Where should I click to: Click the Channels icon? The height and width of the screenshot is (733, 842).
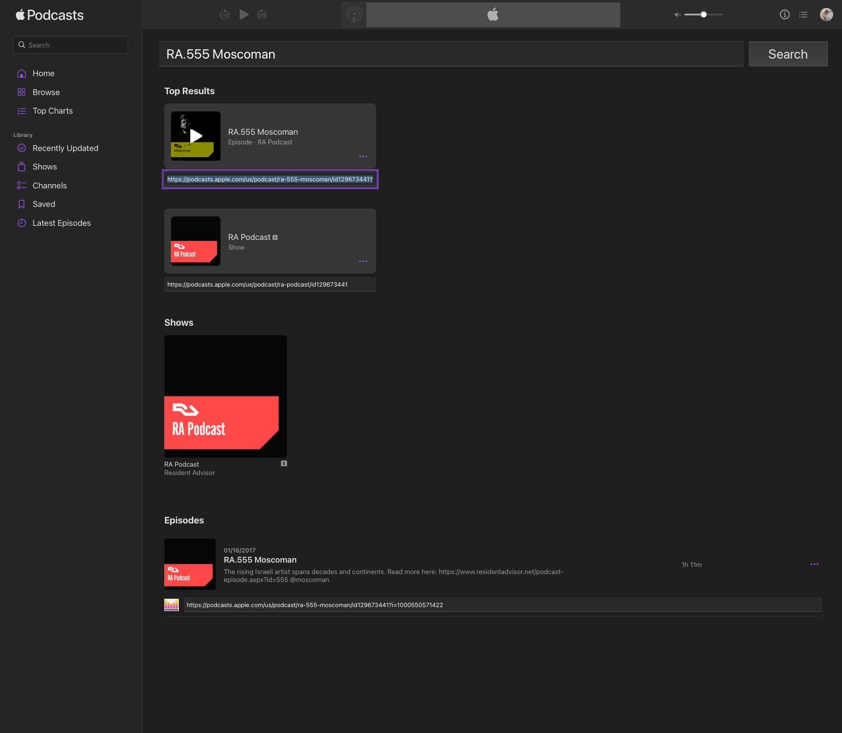pyautogui.click(x=22, y=186)
